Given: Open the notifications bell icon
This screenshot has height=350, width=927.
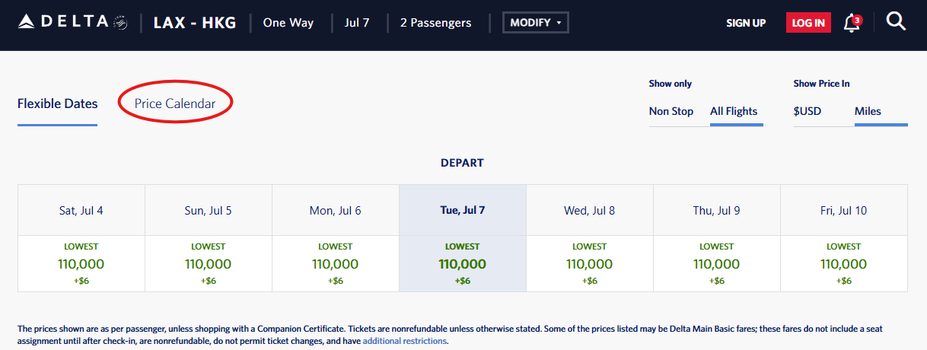Looking at the screenshot, I should (x=852, y=23).
